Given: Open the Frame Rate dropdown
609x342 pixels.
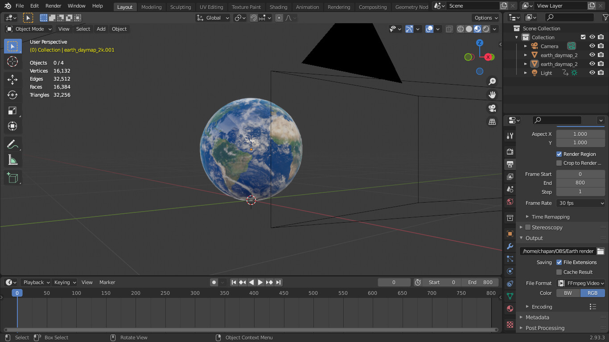Looking at the screenshot, I should [580, 203].
